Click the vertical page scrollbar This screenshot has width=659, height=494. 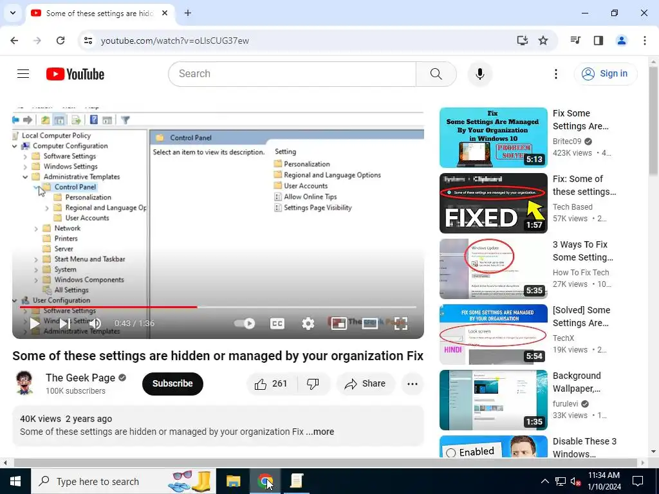click(x=654, y=120)
